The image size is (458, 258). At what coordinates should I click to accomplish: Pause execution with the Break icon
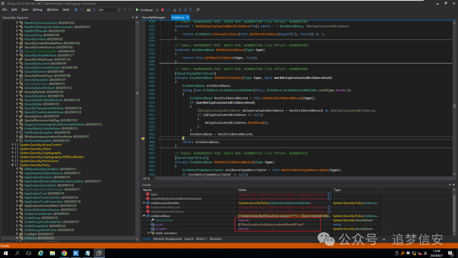[x=157, y=10]
